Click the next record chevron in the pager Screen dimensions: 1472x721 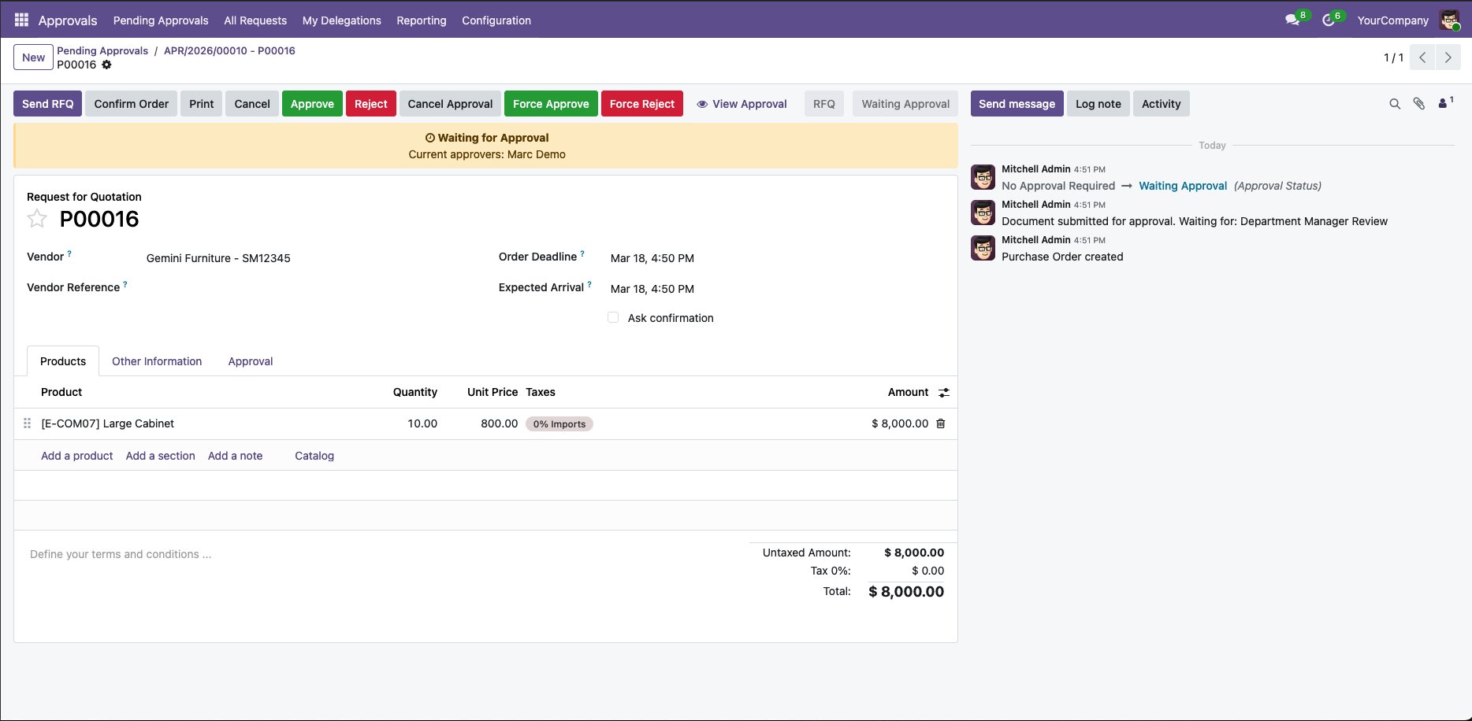tap(1448, 57)
